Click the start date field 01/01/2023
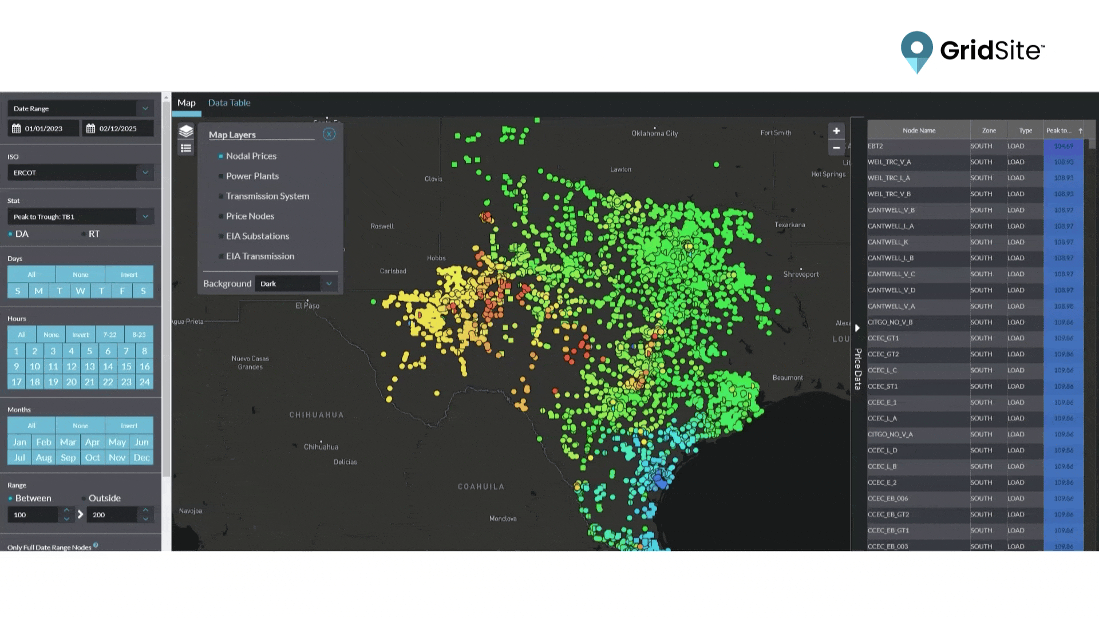 coord(44,128)
